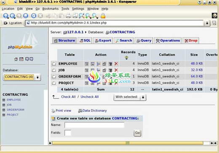Click the Empty trash icon for JOB table
The width and height of the screenshot is (219, 153).
pos(110,70)
